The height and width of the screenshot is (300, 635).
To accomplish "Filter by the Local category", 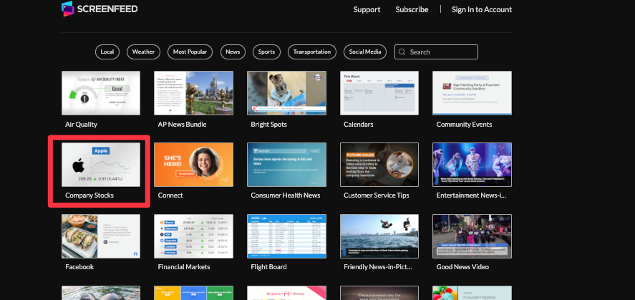I will tap(107, 52).
